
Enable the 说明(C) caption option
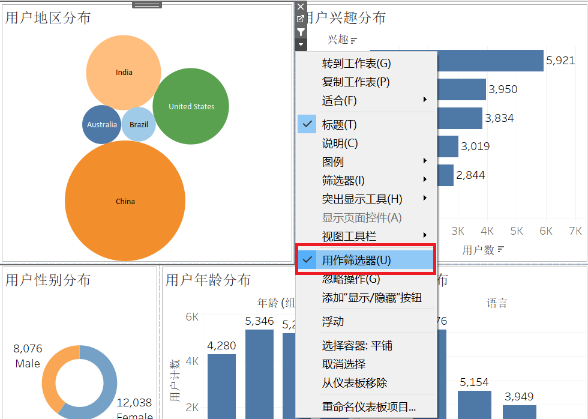(366, 143)
